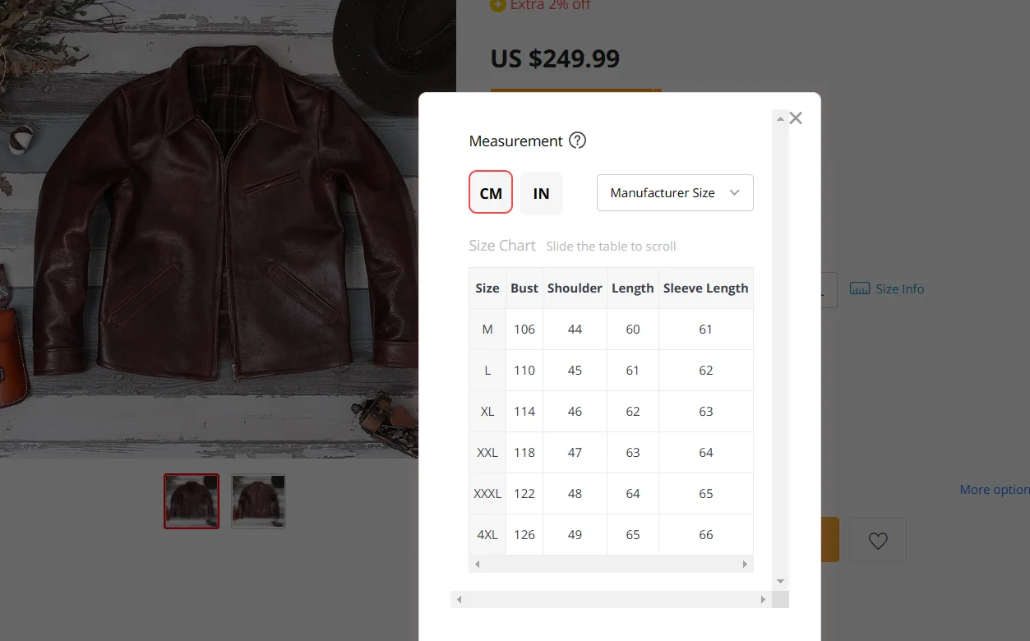
Task: Open the Manufacturer Size dropdown
Action: click(x=675, y=193)
